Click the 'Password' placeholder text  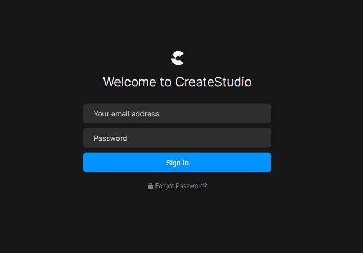pyautogui.click(x=110, y=138)
